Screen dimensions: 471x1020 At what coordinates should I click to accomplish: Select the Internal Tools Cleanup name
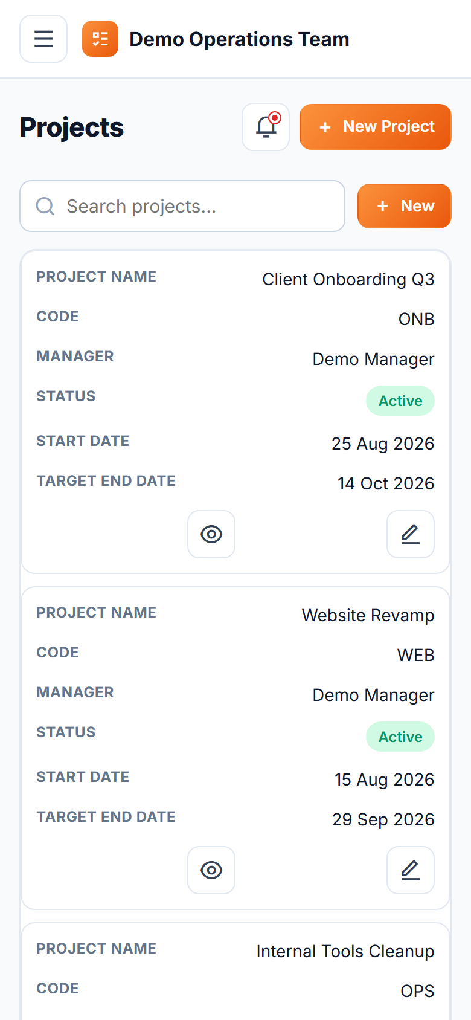click(x=345, y=952)
